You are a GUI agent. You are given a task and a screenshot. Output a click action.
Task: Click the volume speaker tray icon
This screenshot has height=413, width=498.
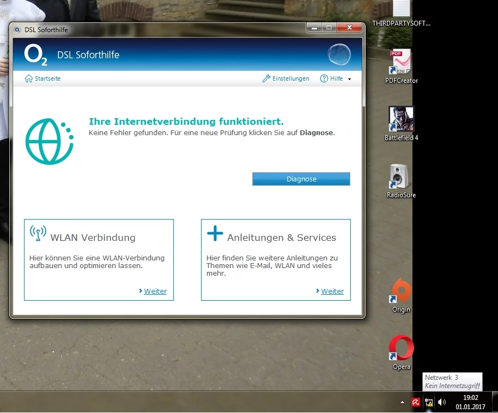pyautogui.click(x=441, y=402)
